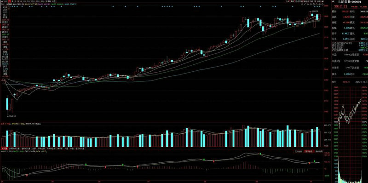Click the 上证指数 000001 title

[x=350, y=2]
